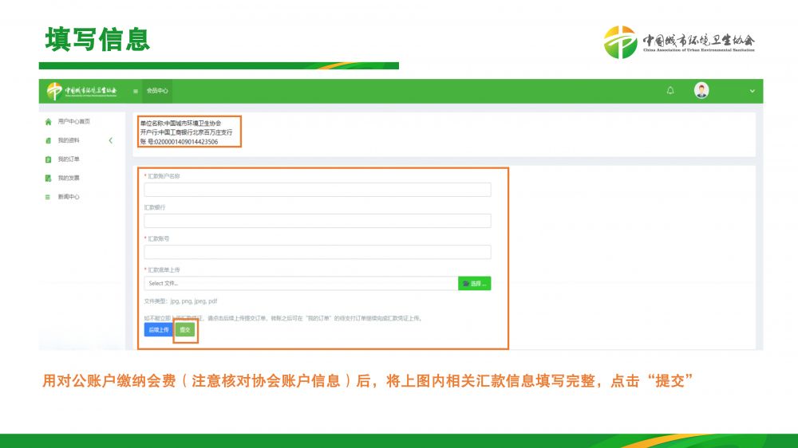Image resolution: width=798 pixels, height=448 pixels.
Task: Click the 我的发票 invoice icon
Action: 49,178
